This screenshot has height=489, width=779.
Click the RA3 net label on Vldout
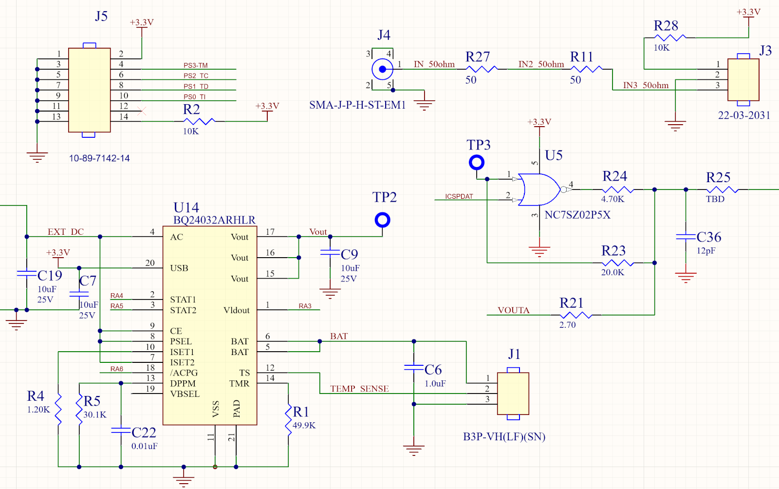point(305,306)
